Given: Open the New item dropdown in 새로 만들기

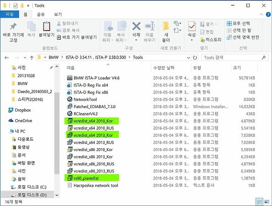Looking at the screenshot, I should point(178,23).
